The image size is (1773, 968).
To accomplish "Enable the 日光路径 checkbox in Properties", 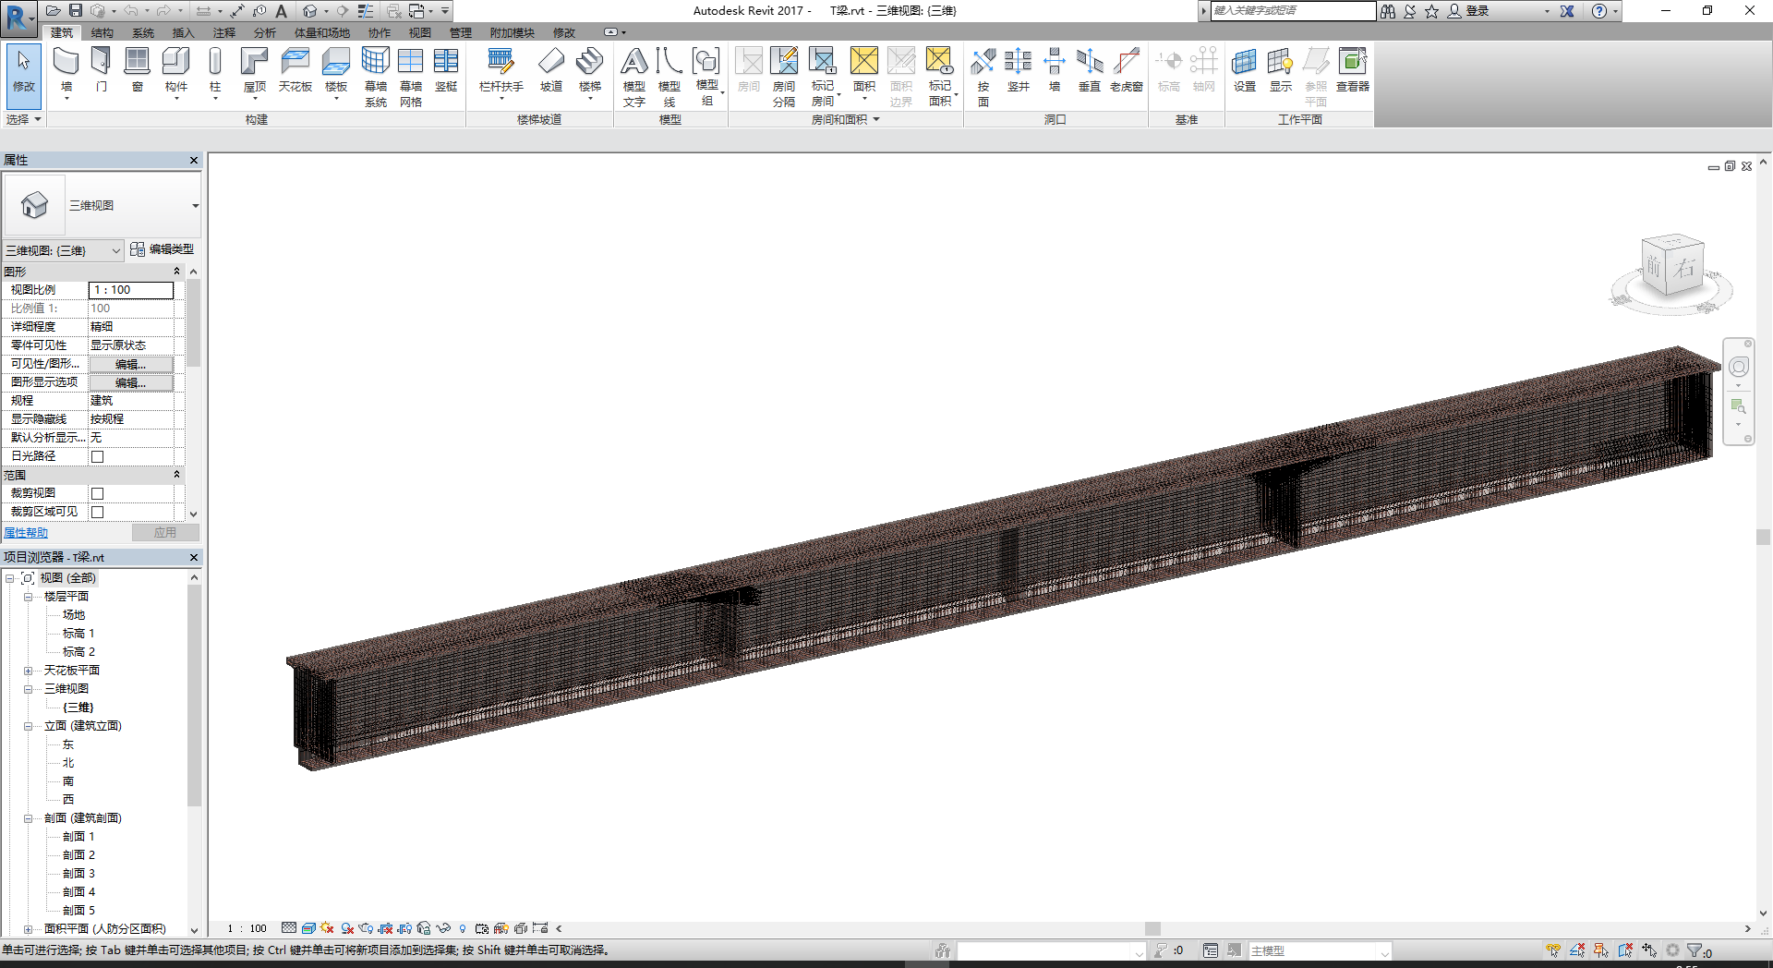I will pyautogui.click(x=97, y=455).
